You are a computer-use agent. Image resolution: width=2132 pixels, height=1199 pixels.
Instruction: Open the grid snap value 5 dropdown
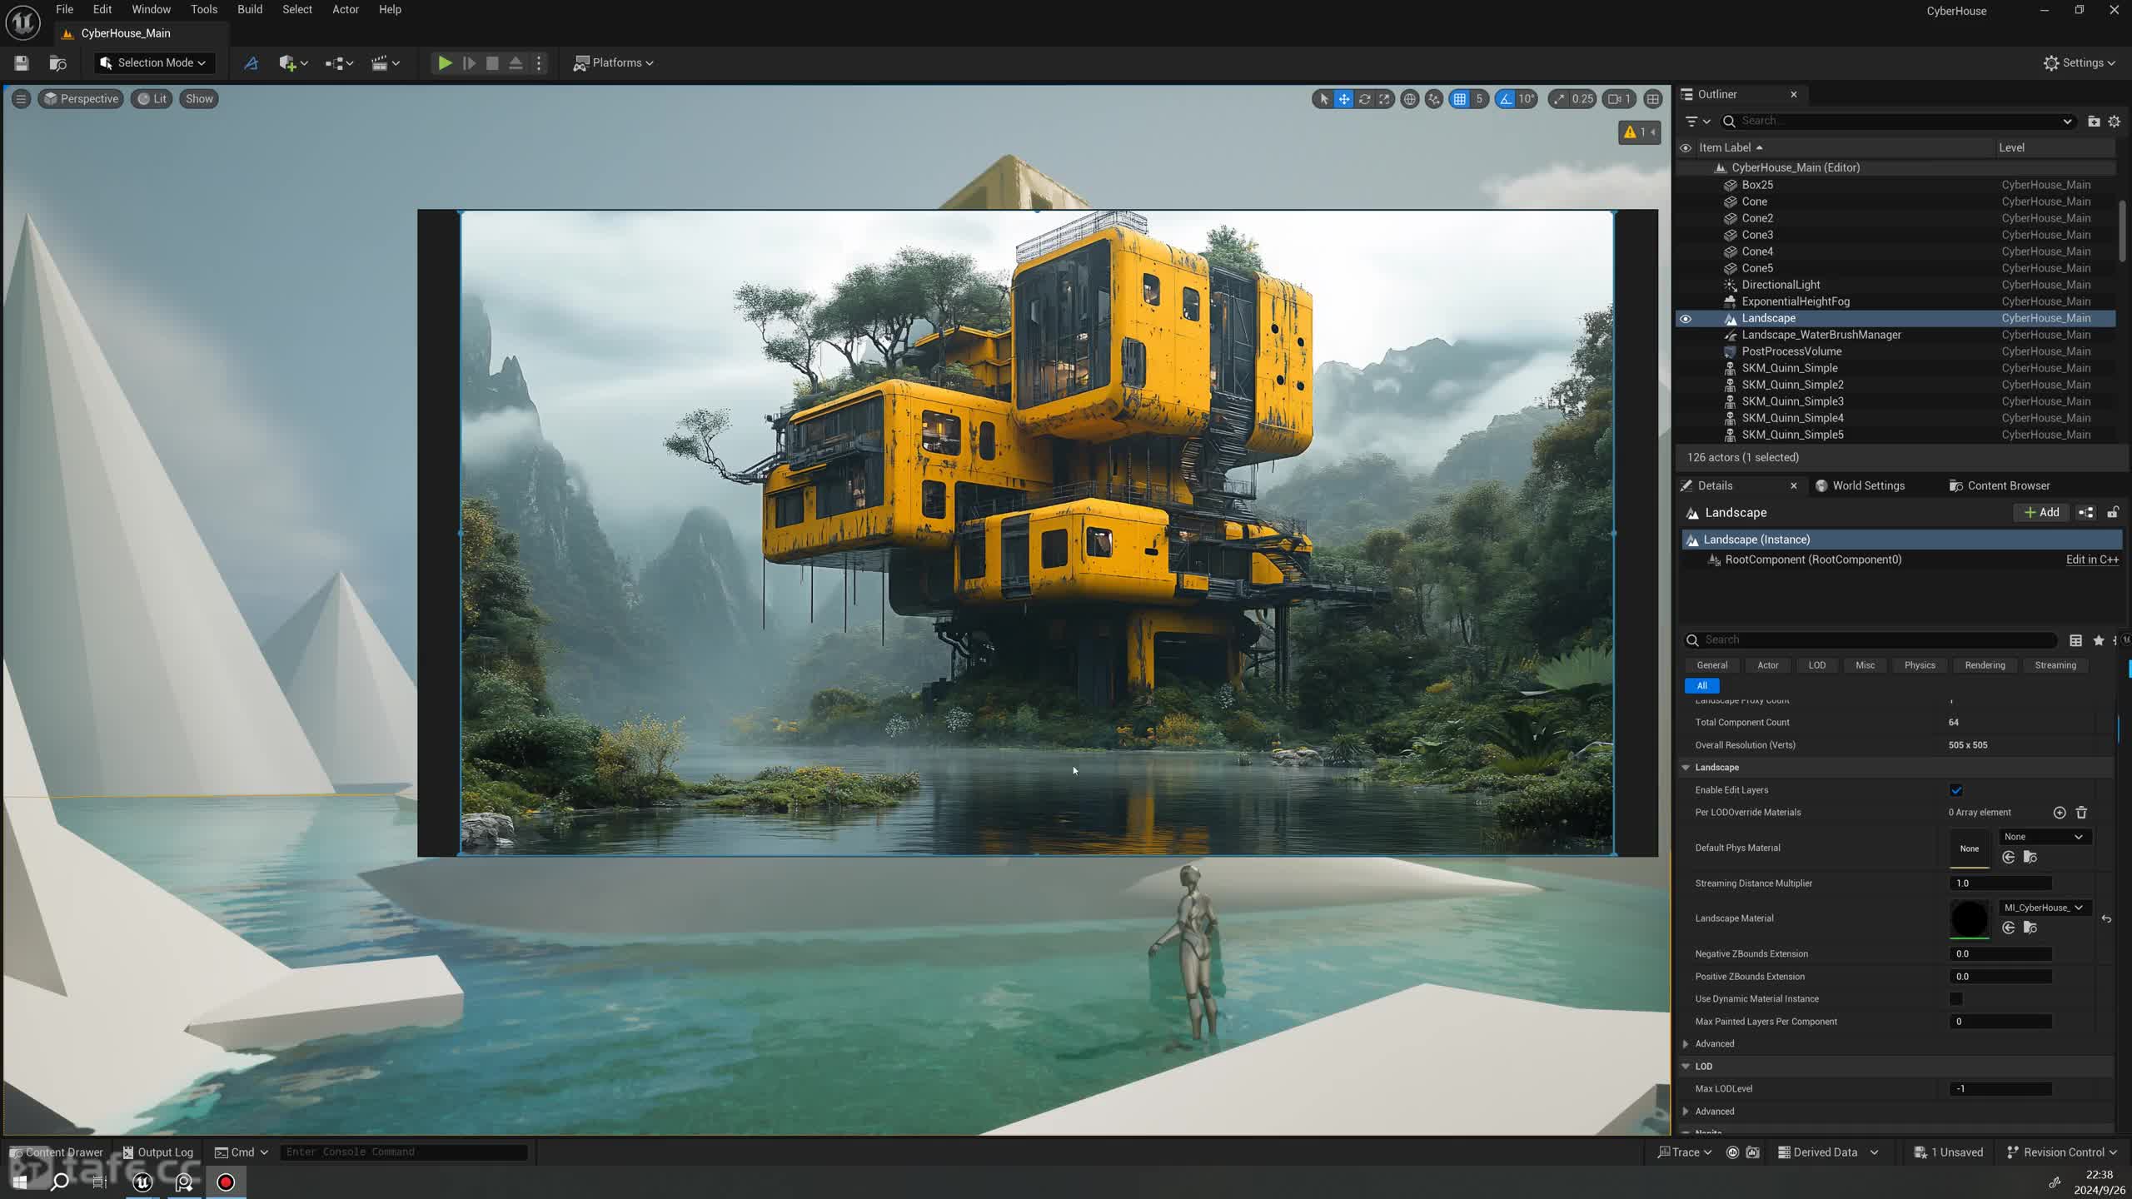pyautogui.click(x=1479, y=98)
